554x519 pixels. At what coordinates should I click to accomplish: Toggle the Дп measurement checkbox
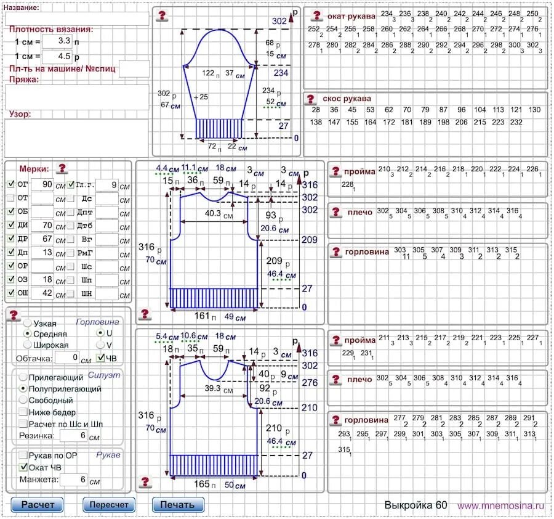pos(11,252)
